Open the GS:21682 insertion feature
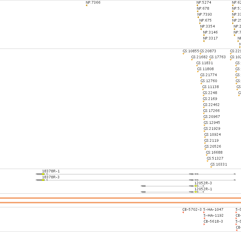241x232 pixels. 199,57
